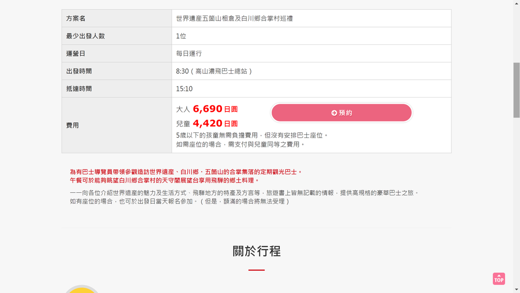Viewport: 520px width, 293px height.
Task: Click the scrollbar down arrow
Action: point(516,290)
